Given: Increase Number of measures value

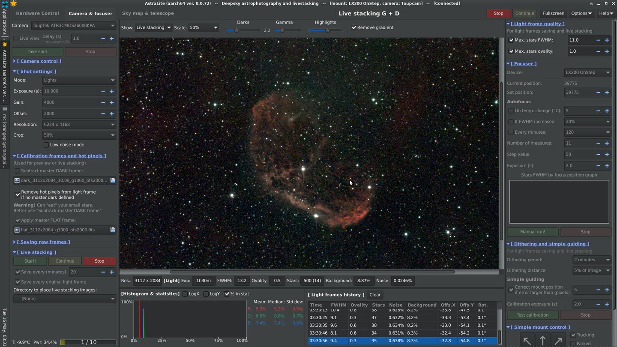Looking at the screenshot, I should (x=607, y=143).
